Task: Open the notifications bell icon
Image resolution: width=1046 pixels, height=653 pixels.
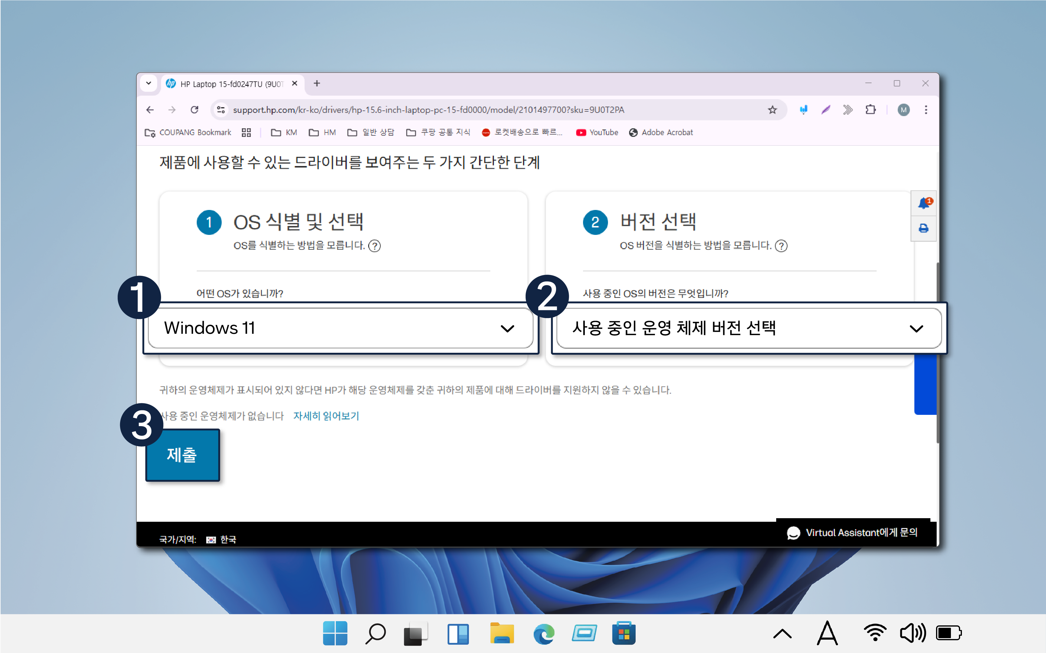Action: tap(923, 203)
